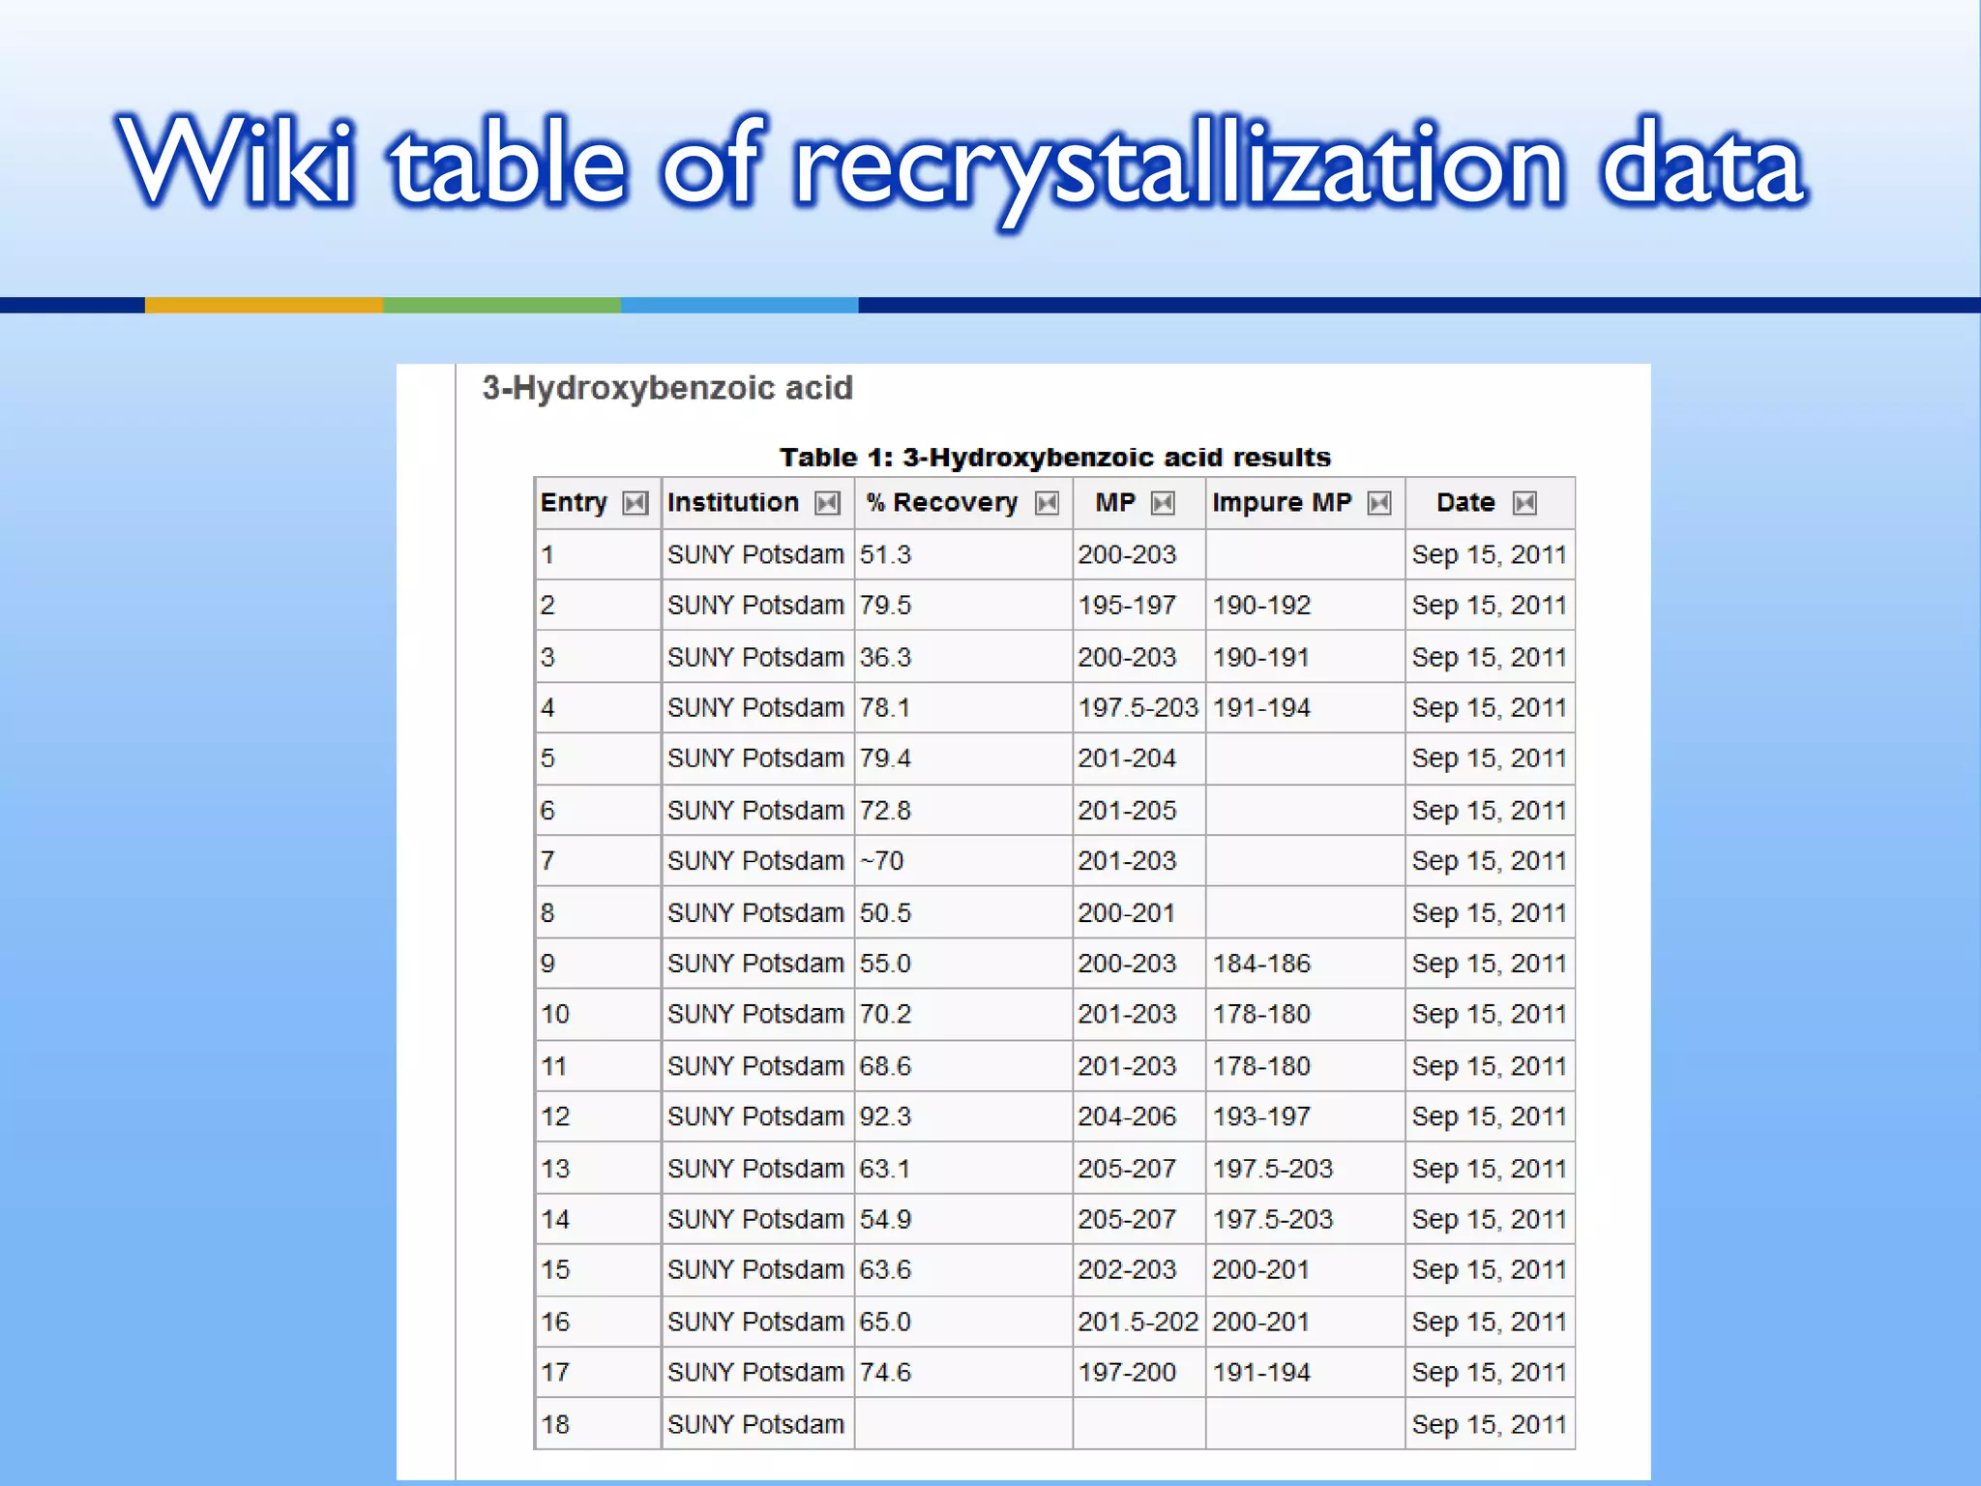Click entry number 7 cell
The height and width of the screenshot is (1486, 1981).
pos(598,861)
